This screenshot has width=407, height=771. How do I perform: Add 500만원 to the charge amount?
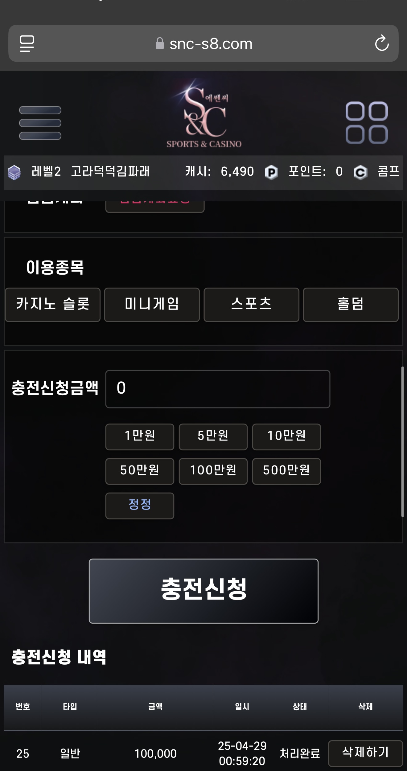click(x=286, y=471)
